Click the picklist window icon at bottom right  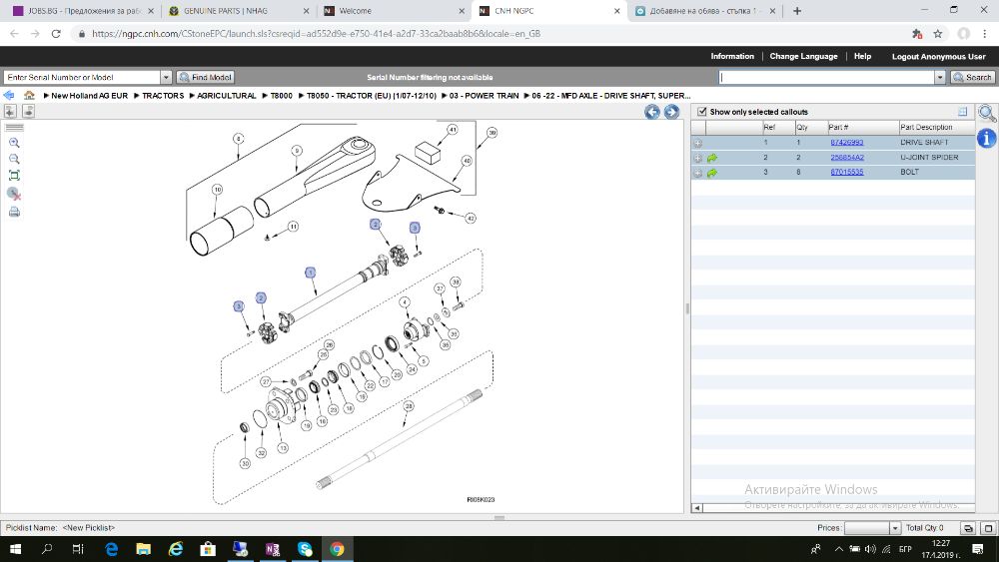point(988,528)
